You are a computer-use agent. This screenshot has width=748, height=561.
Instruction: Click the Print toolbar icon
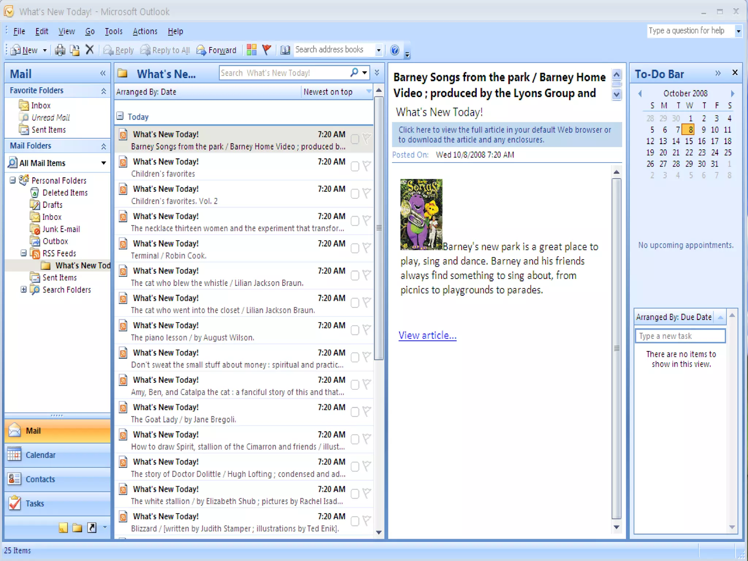[x=60, y=50]
